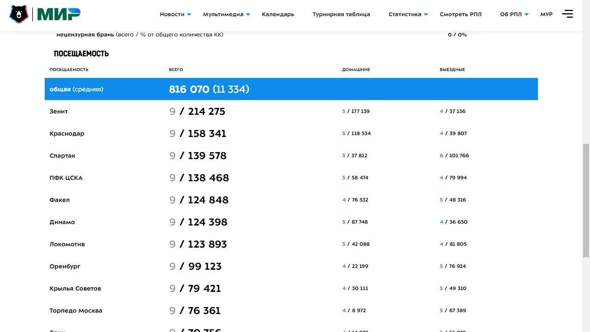
Task: Open the Статистика menu
Action: click(405, 14)
